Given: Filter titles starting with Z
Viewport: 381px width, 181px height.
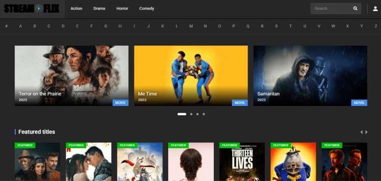Looking at the screenshot, I should point(376,26).
